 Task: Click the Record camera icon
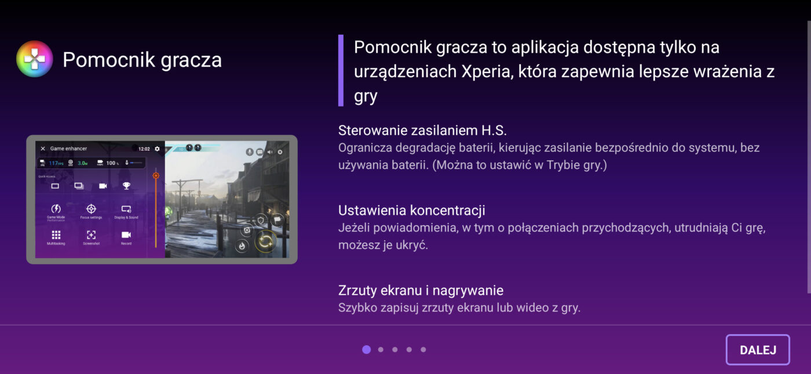click(x=126, y=235)
